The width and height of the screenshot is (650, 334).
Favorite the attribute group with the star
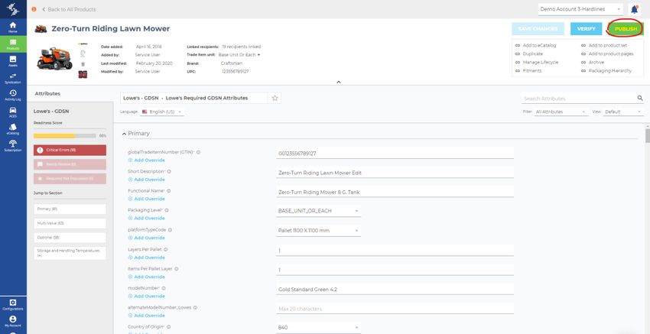pos(275,98)
